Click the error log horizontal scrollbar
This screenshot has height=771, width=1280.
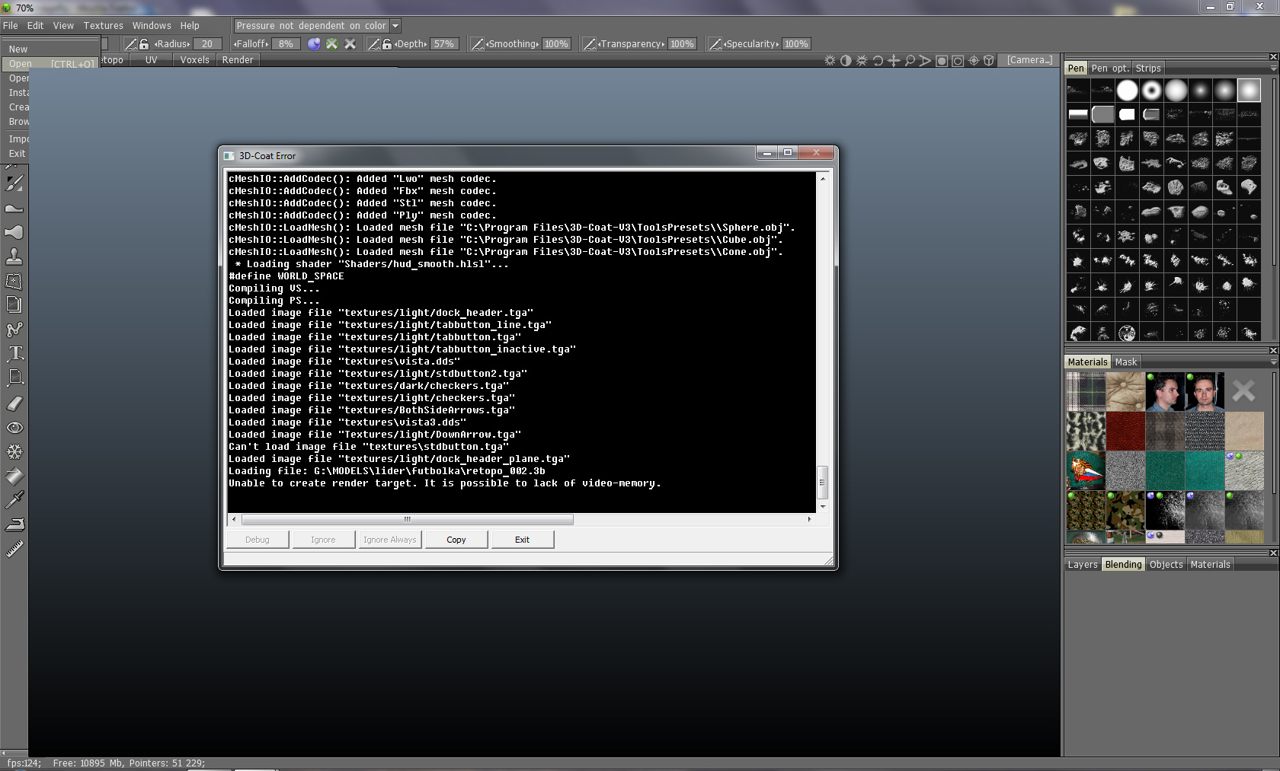click(408, 520)
